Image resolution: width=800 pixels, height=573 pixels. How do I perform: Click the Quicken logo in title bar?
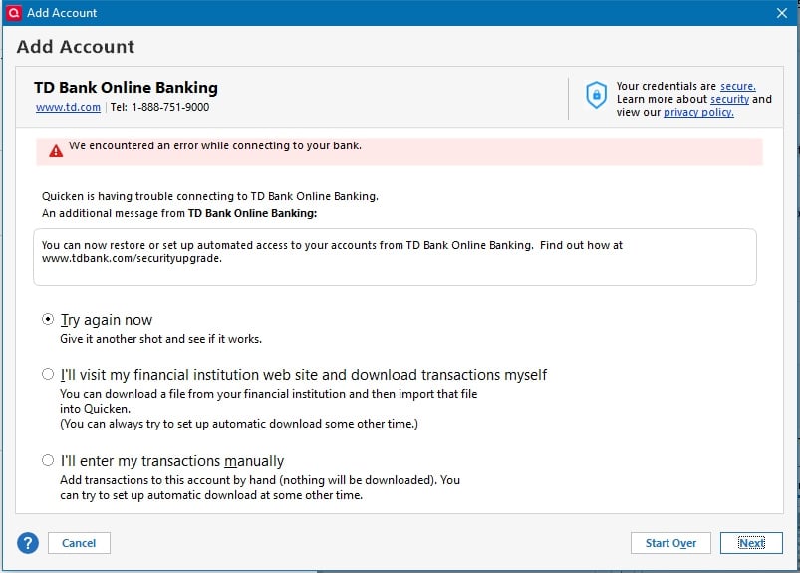(14, 12)
